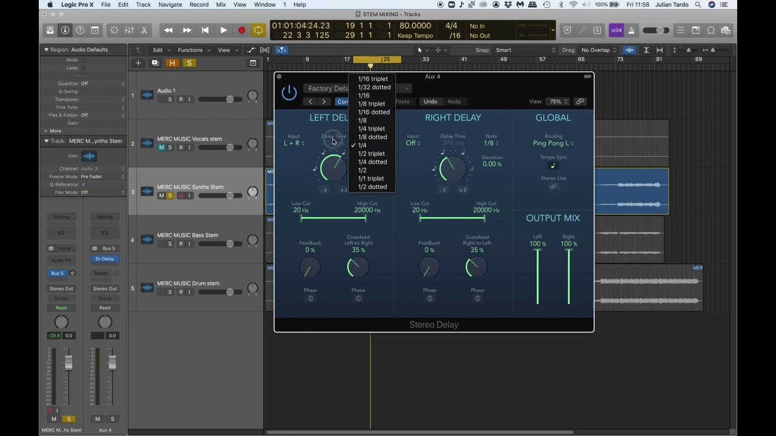The image size is (776, 436).
Task: Mute the MERC MUSIC Vocals stem track
Action: click(x=161, y=148)
